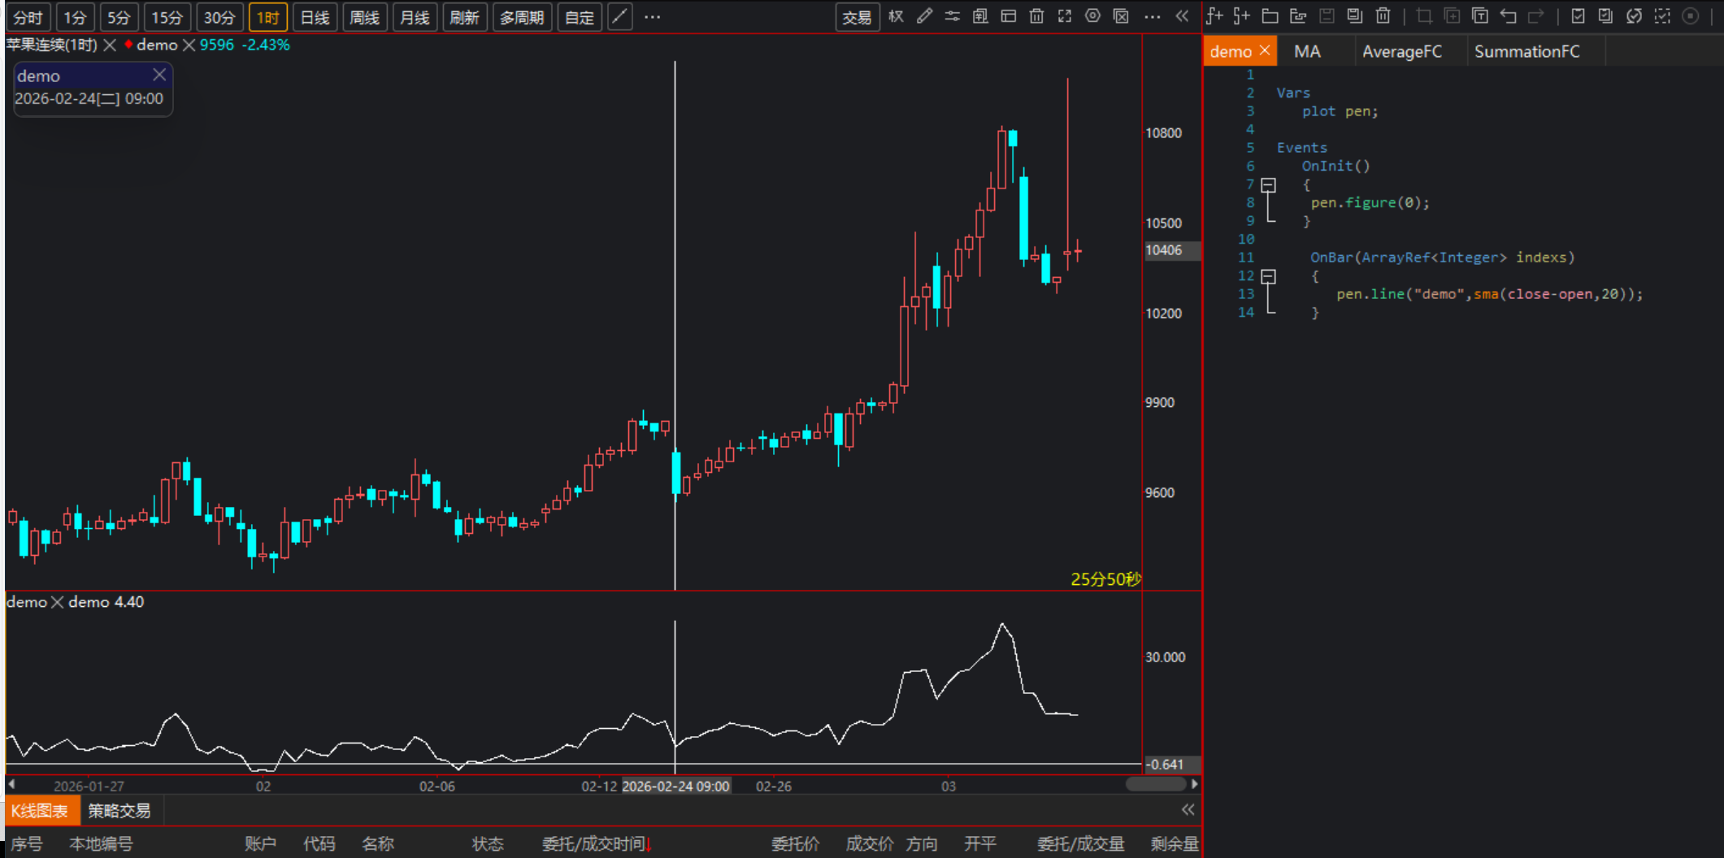Click the compile check clipboard icon

click(1578, 16)
